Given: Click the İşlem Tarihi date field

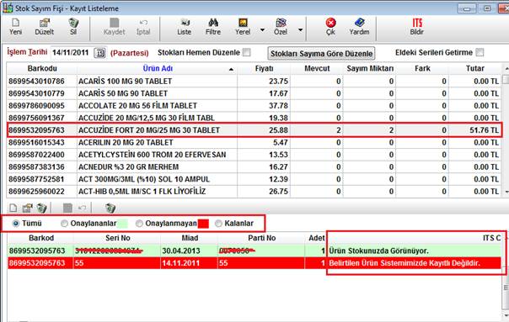Looking at the screenshot, I should (72, 53).
